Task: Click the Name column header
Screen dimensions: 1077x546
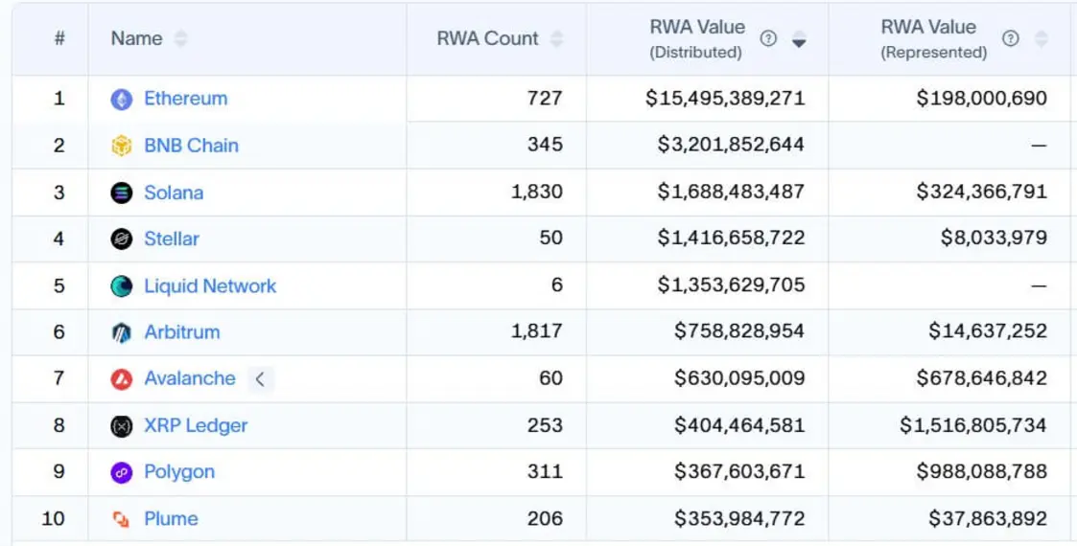Action: [x=137, y=38]
